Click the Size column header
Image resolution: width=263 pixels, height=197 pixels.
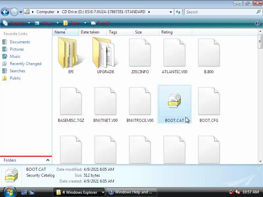(x=146, y=32)
